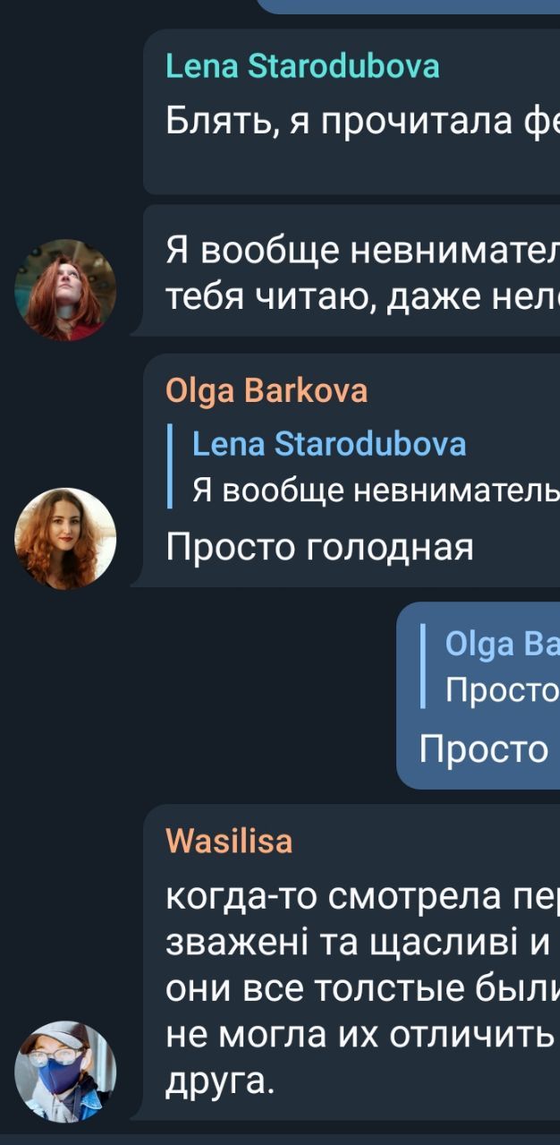The image size is (560, 1145).
Task: Click the Lena Starodubova sender name at top
Action: (x=302, y=67)
